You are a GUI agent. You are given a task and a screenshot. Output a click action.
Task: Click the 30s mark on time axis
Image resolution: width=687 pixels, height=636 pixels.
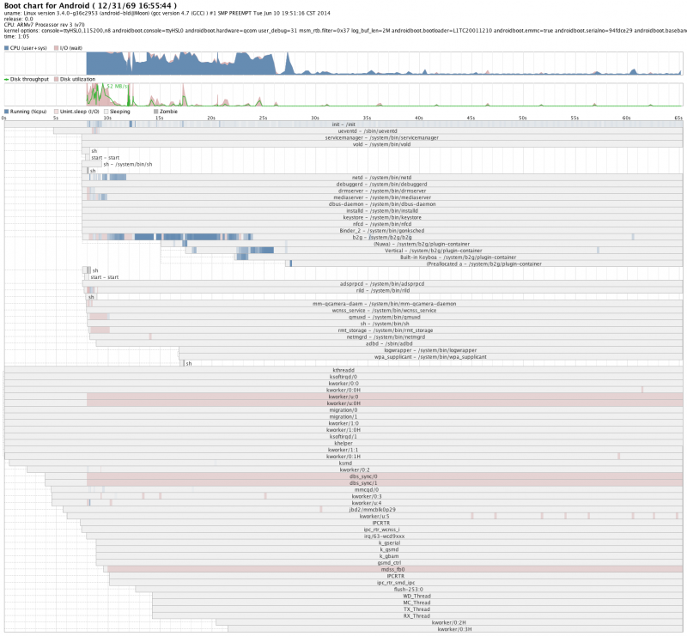pyautogui.click(x=315, y=118)
